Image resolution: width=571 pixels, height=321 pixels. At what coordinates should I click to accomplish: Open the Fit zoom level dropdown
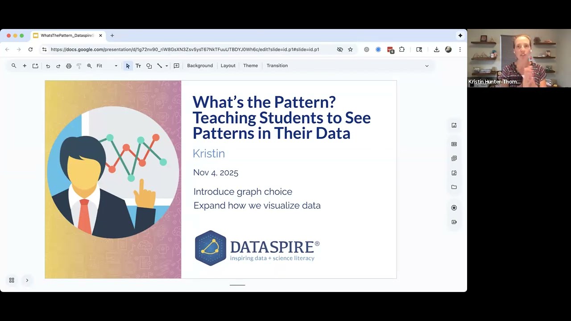pos(107,66)
